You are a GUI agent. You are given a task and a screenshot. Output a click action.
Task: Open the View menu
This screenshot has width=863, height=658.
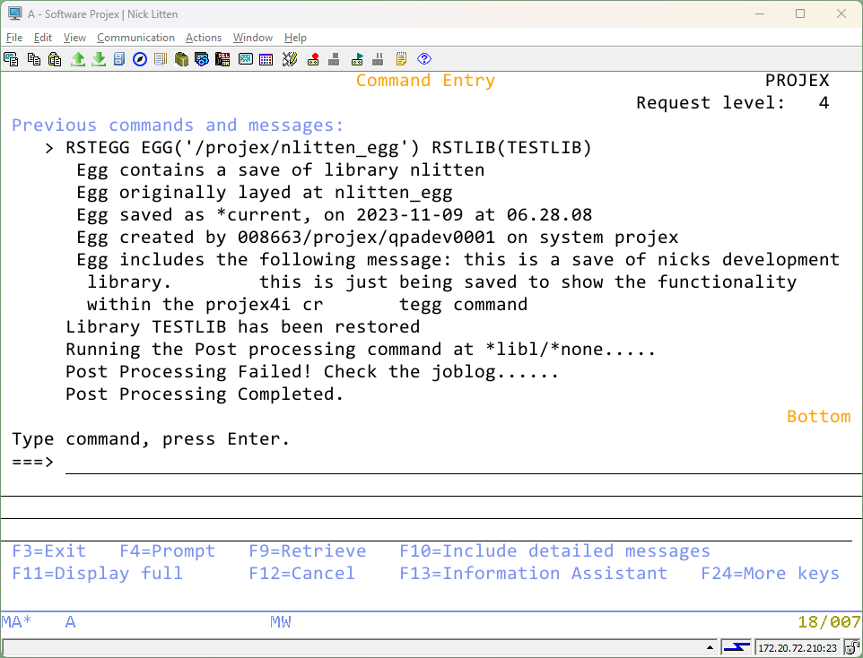(x=74, y=38)
